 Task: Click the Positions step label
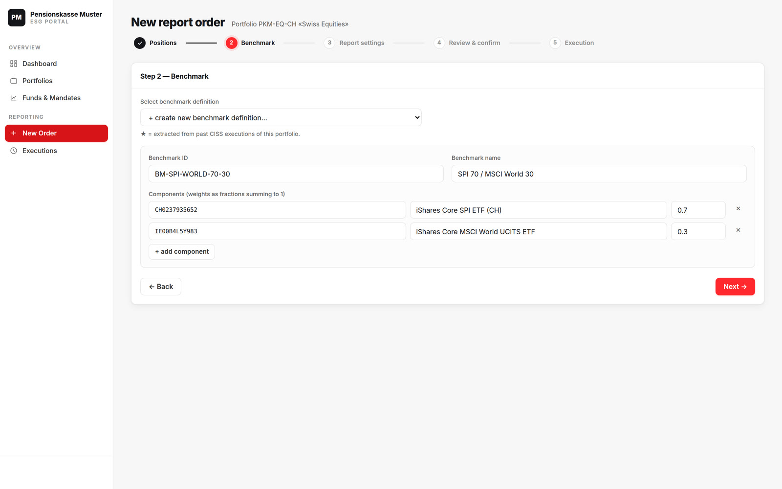(163, 43)
